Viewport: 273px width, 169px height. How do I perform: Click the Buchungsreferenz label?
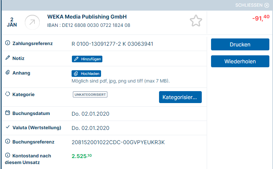[x=33, y=142]
